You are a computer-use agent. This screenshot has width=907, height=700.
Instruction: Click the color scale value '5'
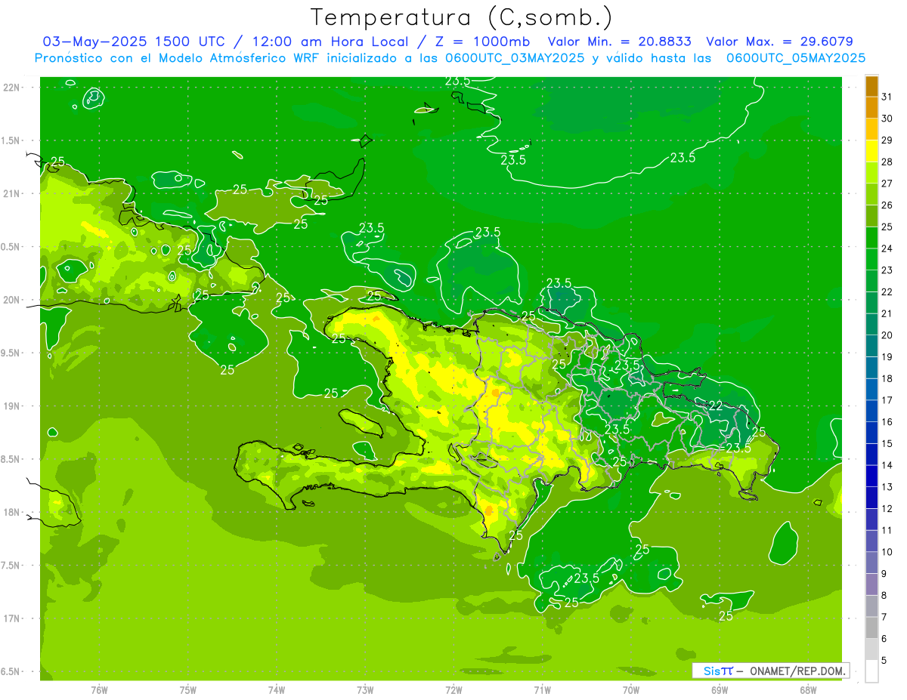point(884,661)
